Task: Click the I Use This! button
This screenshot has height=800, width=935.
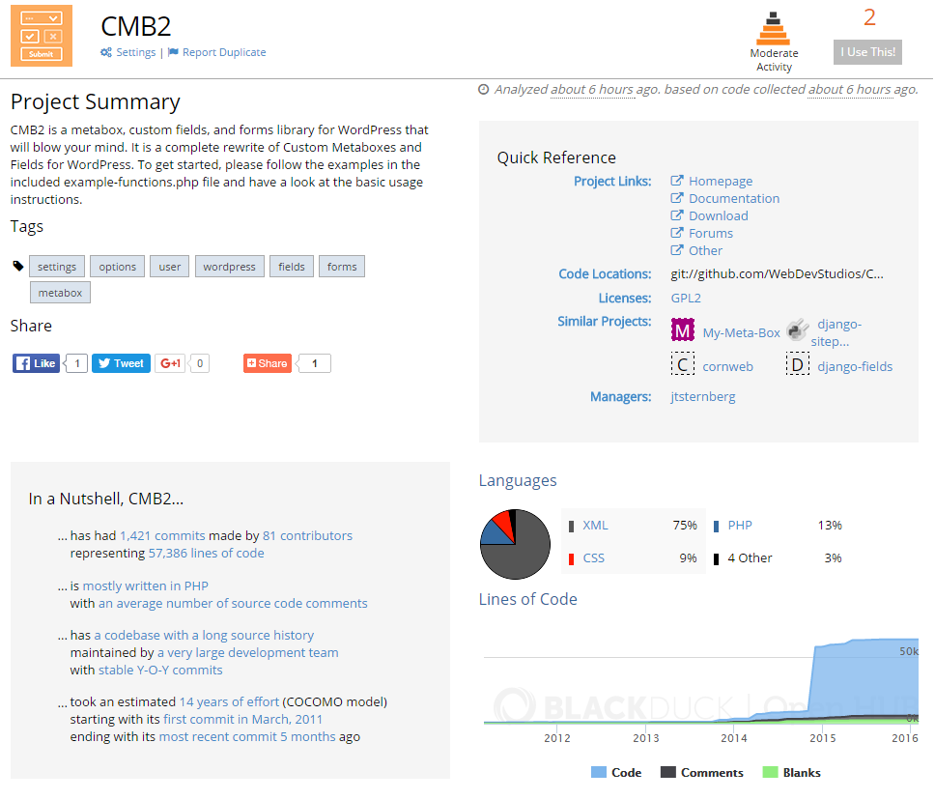Action: [867, 52]
